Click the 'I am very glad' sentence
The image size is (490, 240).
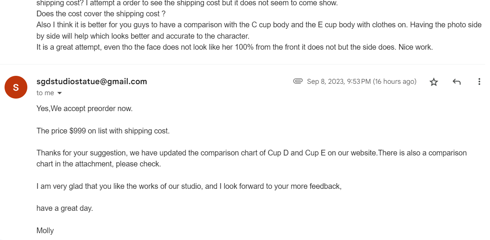click(189, 186)
